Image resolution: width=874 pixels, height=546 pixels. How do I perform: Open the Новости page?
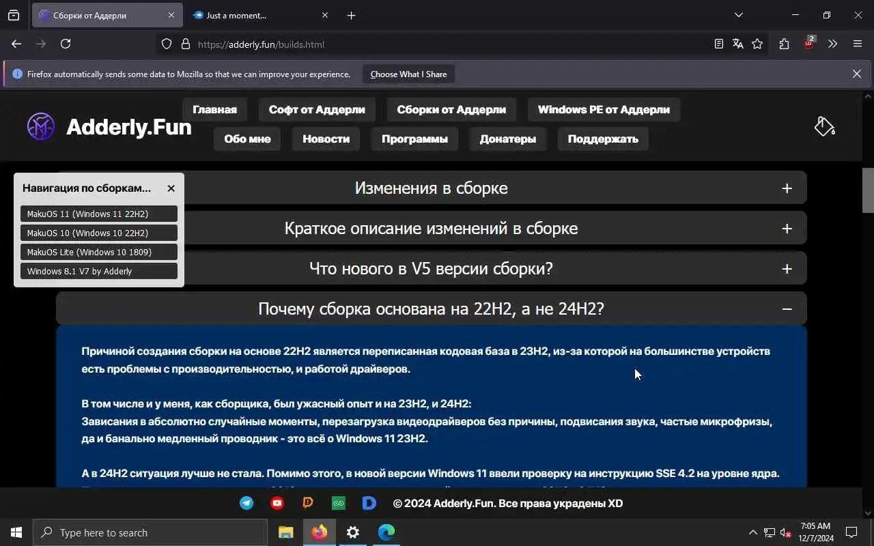pyautogui.click(x=326, y=139)
